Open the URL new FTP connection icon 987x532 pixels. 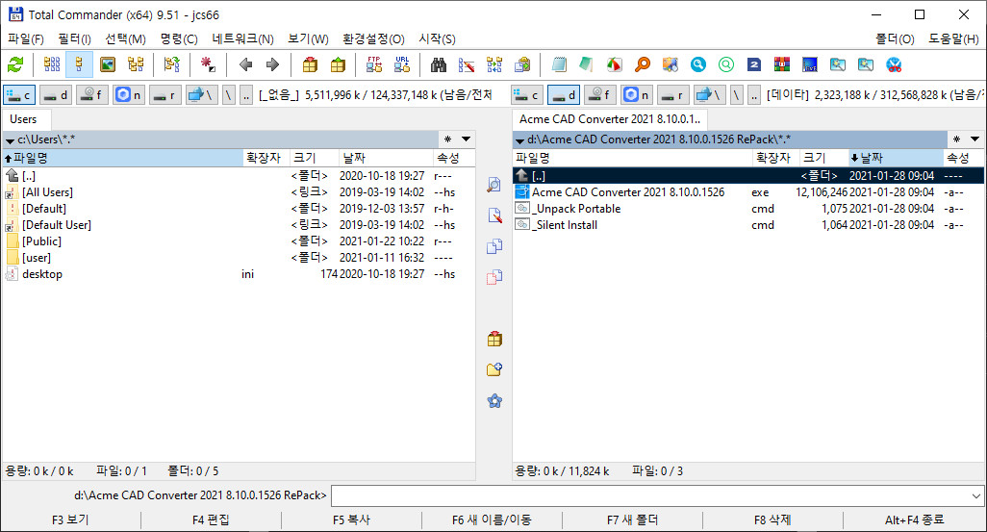point(402,64)
